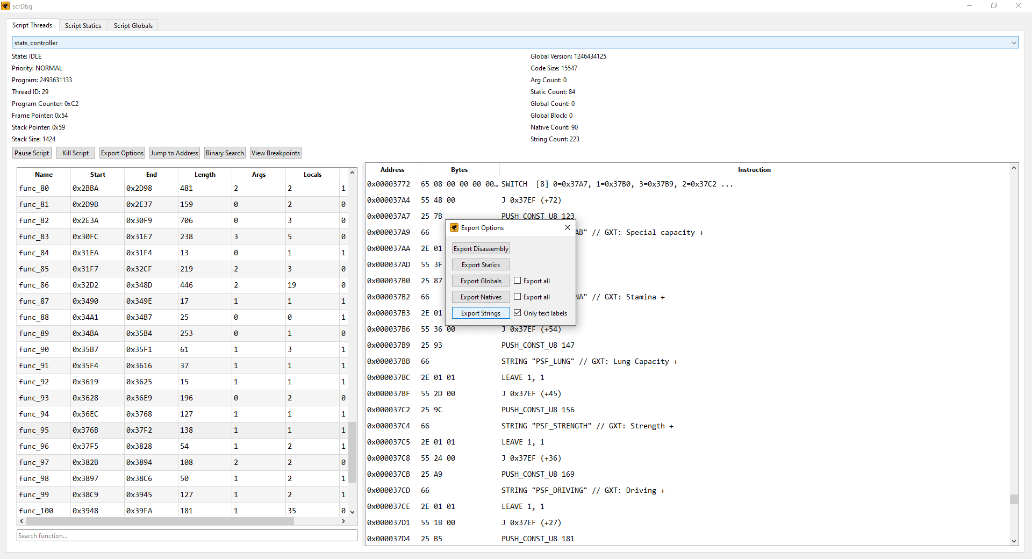The height and width of the screenshot is (559, 1032).
Task: Close the Export Options dialog
Action: pyautogui.click(x=568, y=228)
